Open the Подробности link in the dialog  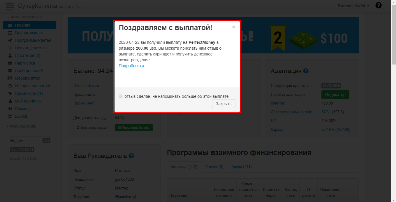coord(131,66)
